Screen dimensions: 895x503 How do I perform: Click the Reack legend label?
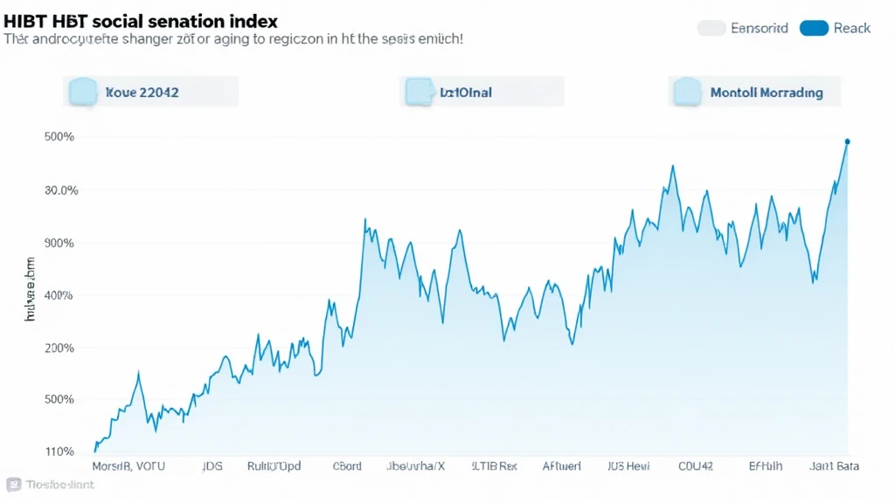(x=851, y=28)
